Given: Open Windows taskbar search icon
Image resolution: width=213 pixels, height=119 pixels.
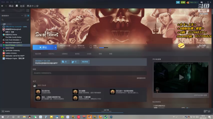Looking at the screenshot, I should 8,117.
